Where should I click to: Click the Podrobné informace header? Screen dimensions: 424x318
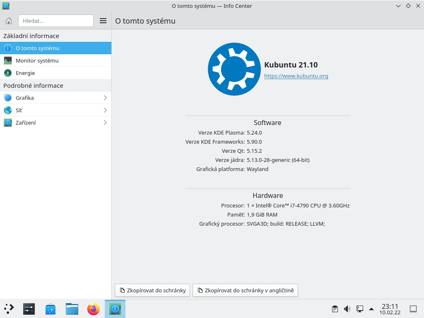33,86
